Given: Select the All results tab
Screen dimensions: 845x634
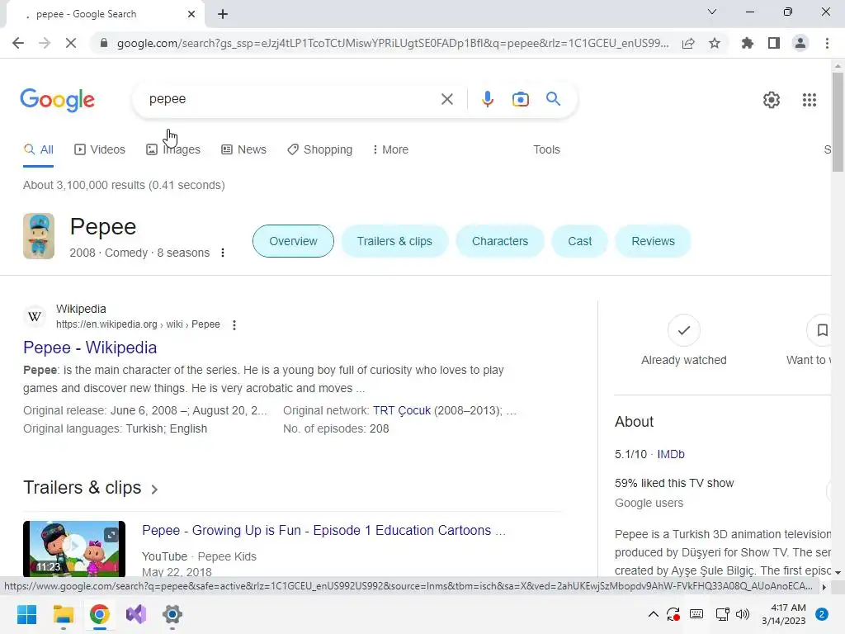Looking at the screenshot, I should point(38,150).
